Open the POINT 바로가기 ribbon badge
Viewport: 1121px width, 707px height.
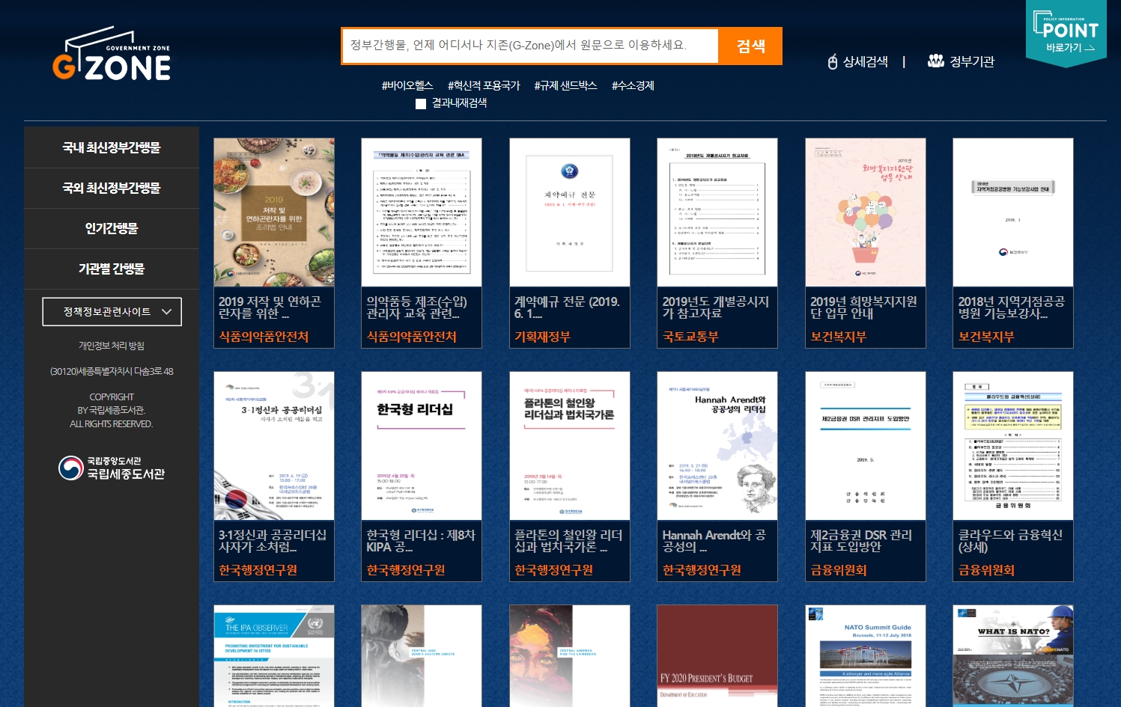click(1066, 34)
